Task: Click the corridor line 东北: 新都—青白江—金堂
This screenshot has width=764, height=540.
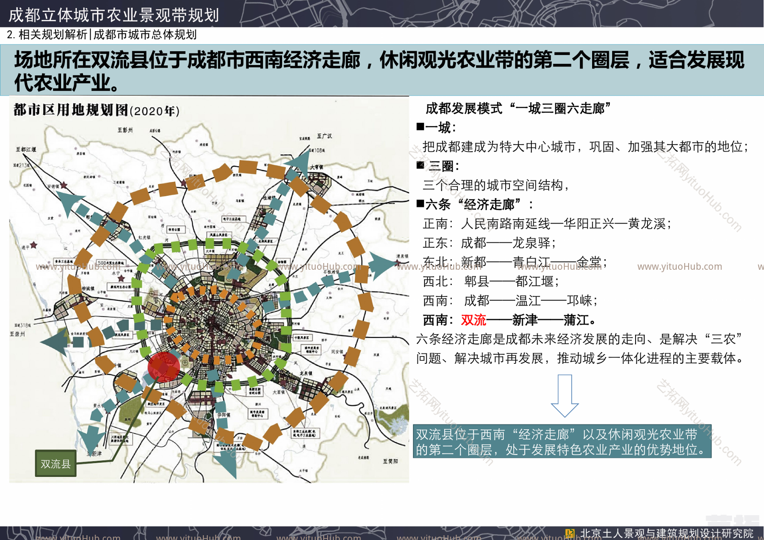Action: tap(515, 262)
